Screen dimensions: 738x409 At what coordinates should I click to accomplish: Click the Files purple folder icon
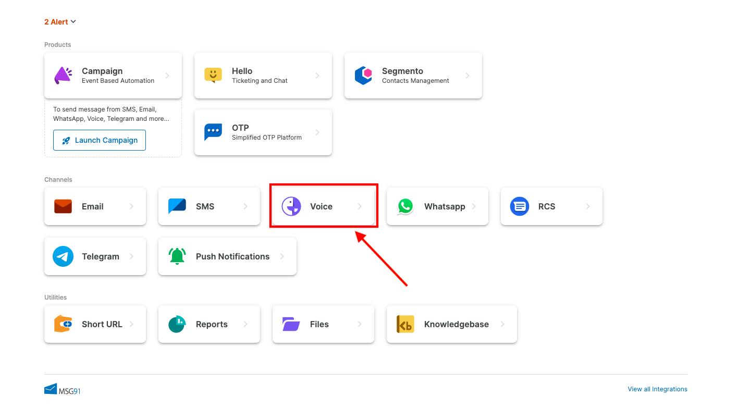click(x=291, y=324)
